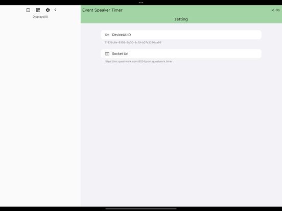Click the key icon beside DeviceUUID
Image resolution: width=282 pixels, height=211 pixels.
click(x=107, y=35)
